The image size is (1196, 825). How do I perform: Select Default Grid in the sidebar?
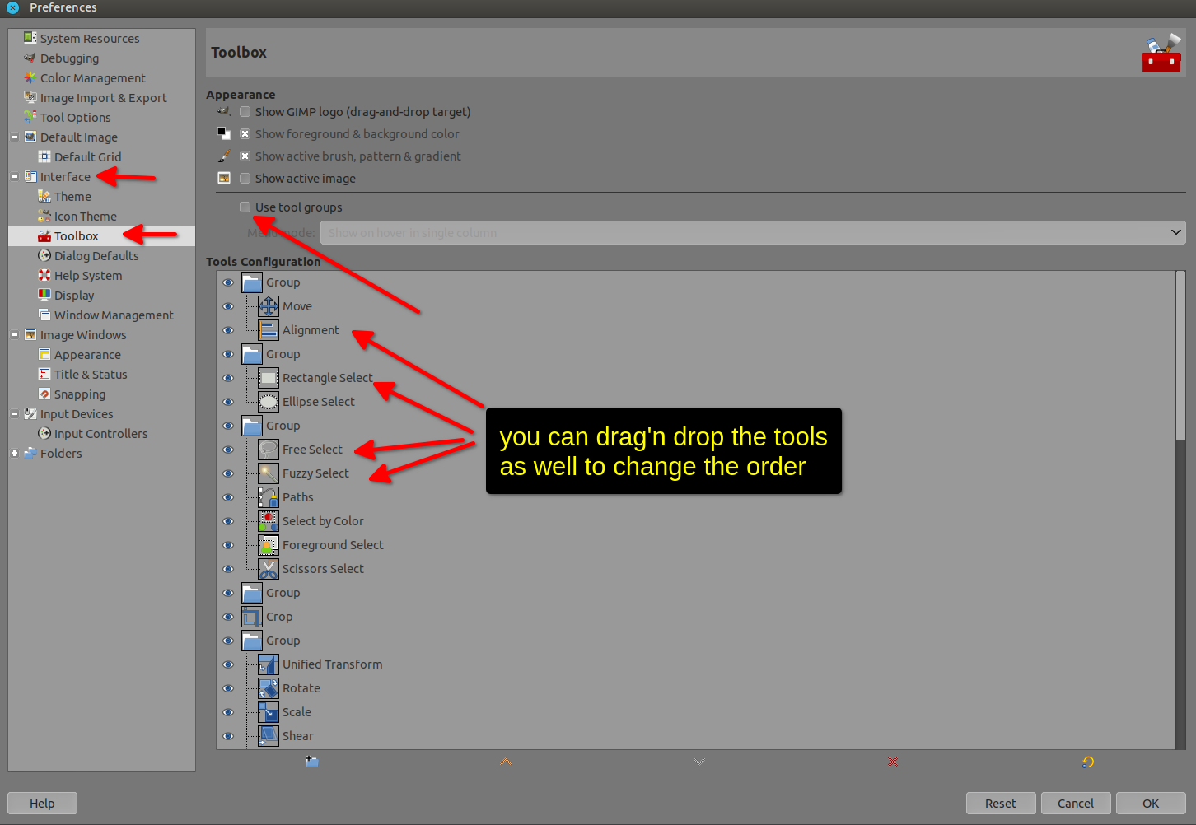pos(87,157)
